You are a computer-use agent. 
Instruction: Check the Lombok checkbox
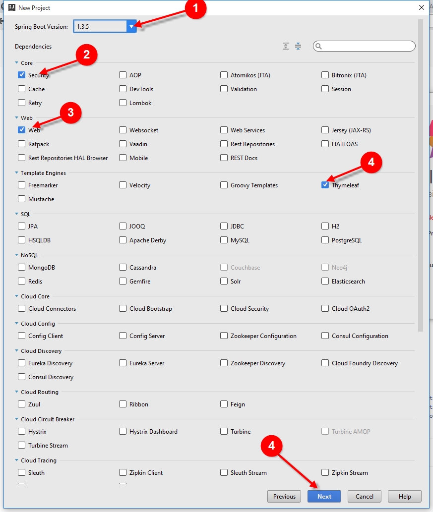coord(122,103)
